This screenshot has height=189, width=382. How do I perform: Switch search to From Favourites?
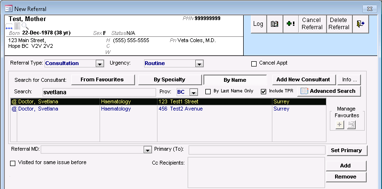point(103,79)
